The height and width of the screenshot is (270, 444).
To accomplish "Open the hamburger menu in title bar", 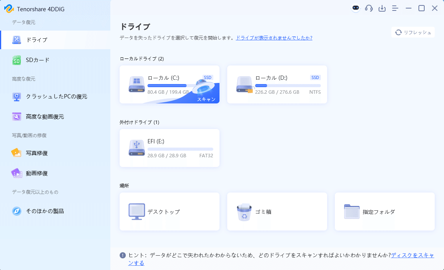I will (x=395, y=8).
